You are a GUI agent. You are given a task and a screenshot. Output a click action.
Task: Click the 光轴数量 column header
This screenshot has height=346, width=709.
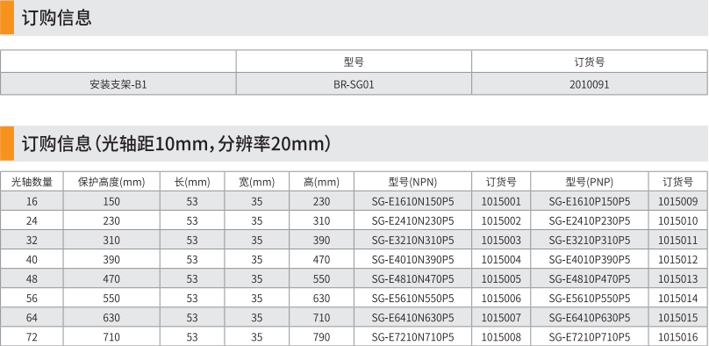click(32, 183)
